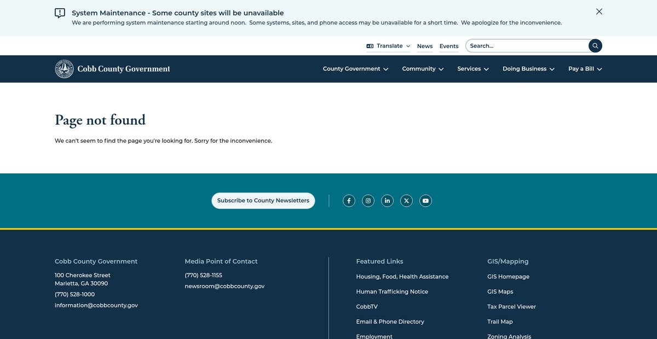Open the Facebook social icon

point(349,201)
